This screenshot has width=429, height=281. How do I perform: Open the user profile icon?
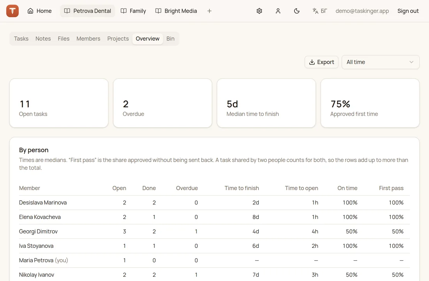(278, 11)
